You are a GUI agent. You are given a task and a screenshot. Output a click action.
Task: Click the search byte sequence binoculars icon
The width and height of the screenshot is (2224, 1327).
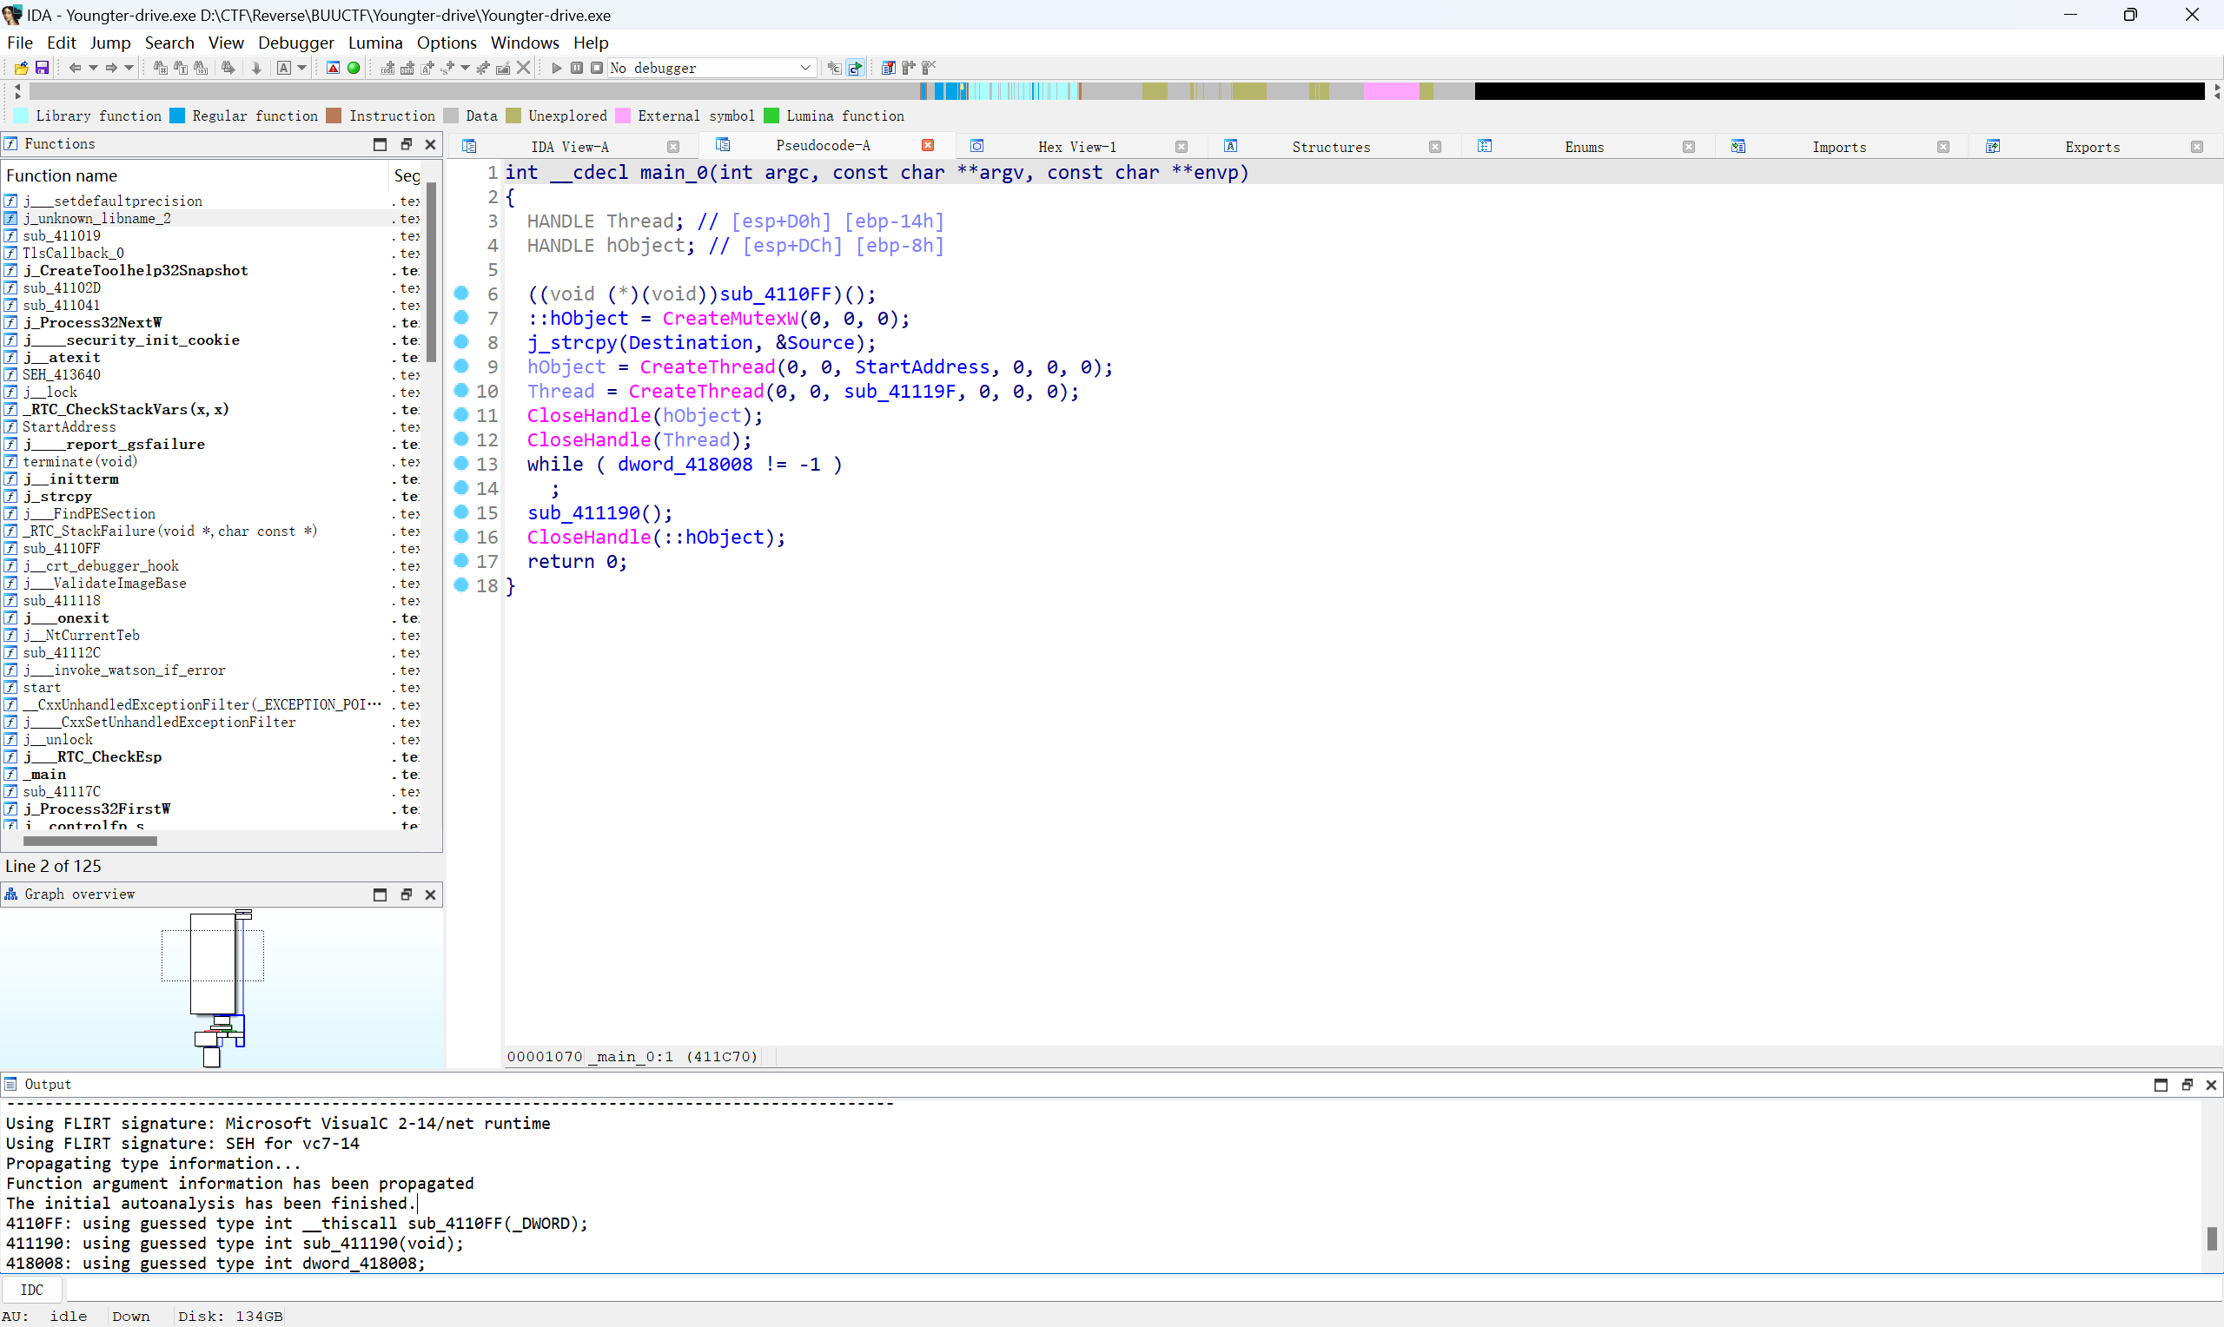(x=202, y=68)
